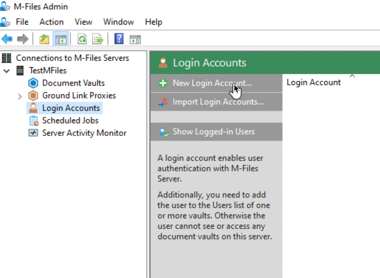
Task: Select Server Activity Monitor in the tree
Action: [x=84, y=133]
